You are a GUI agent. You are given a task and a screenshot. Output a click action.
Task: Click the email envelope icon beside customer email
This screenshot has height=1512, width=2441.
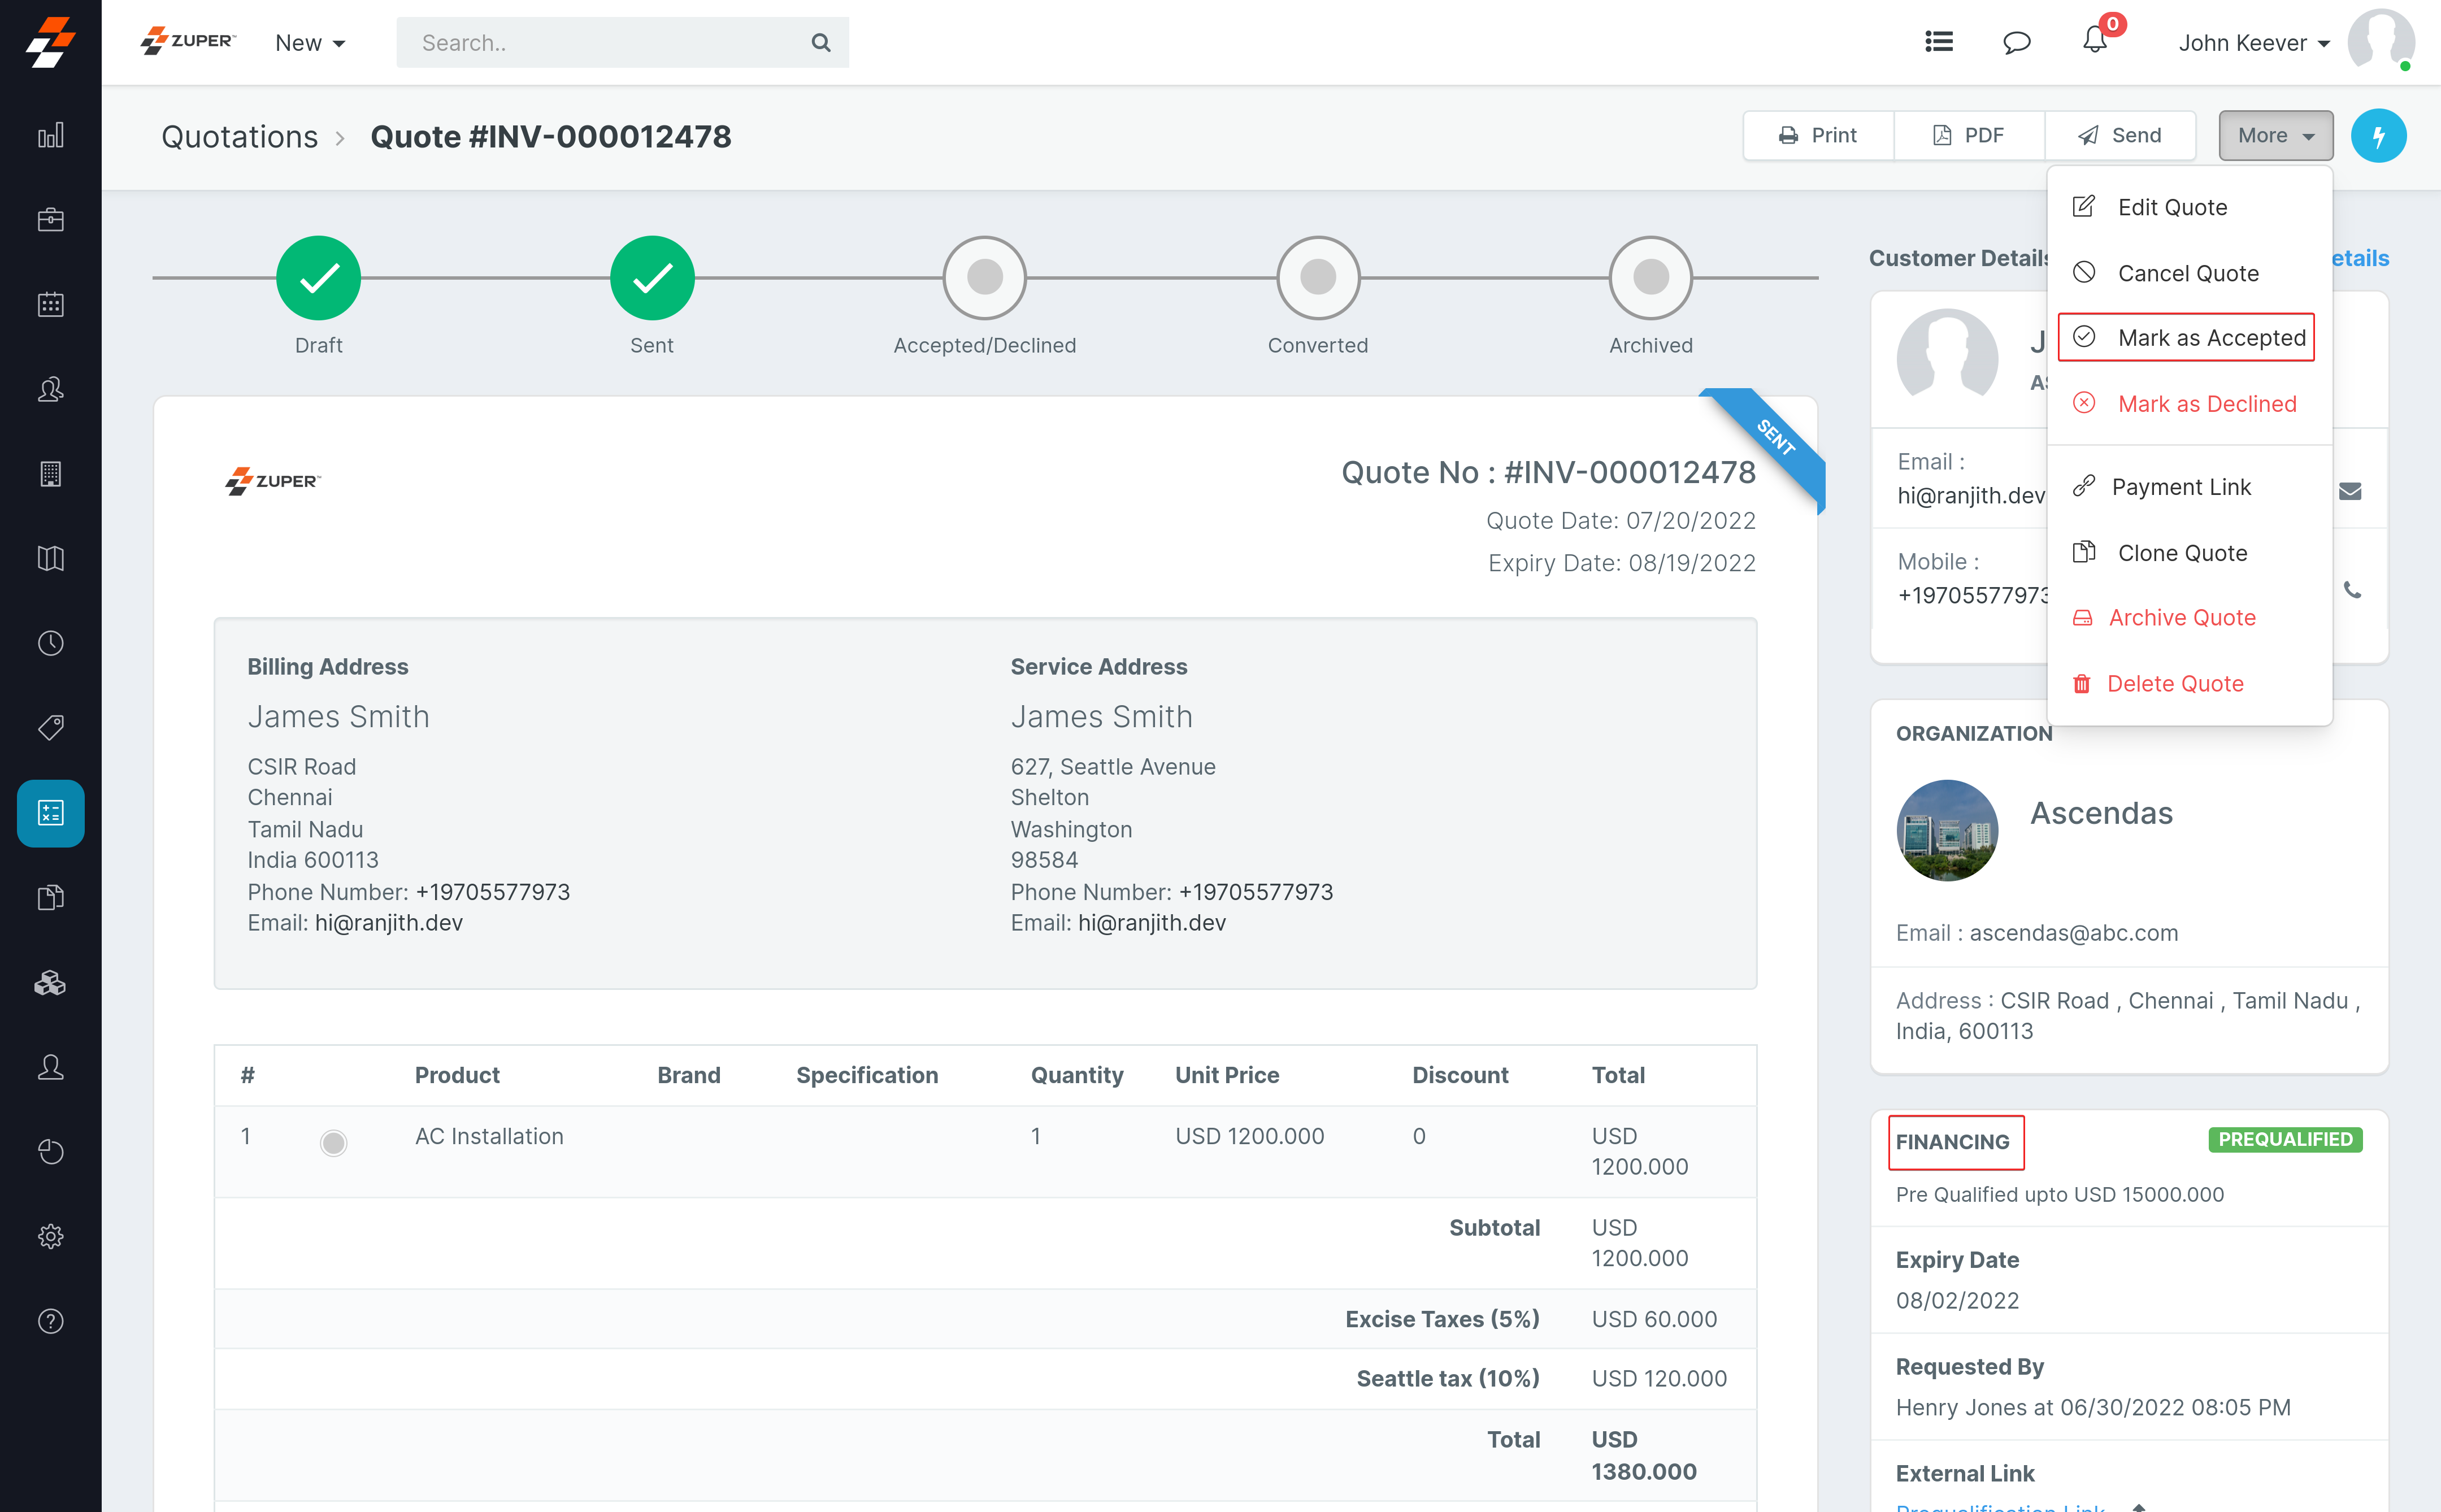tap(2350, 491)
